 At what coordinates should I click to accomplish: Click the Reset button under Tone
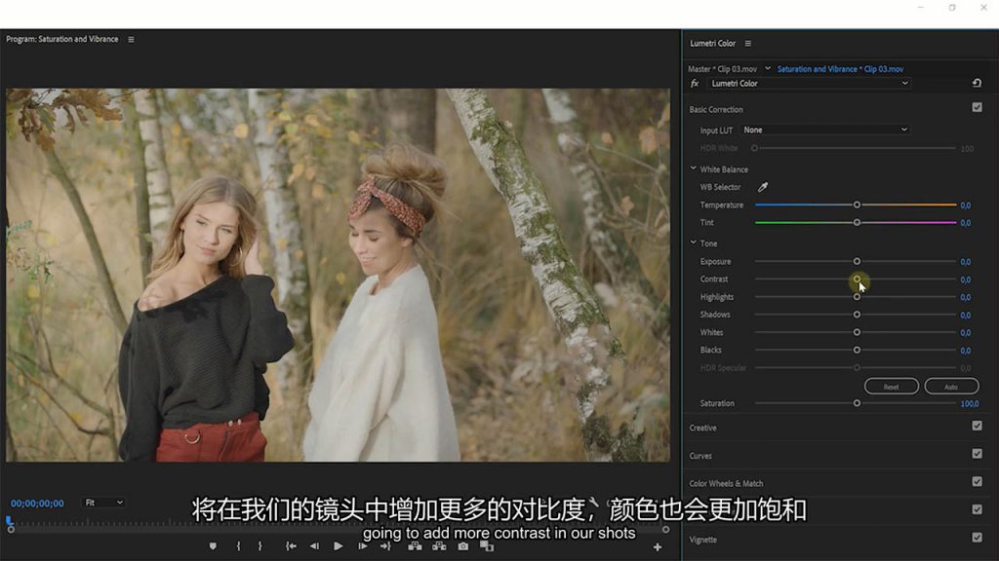(x=891, y=387)
